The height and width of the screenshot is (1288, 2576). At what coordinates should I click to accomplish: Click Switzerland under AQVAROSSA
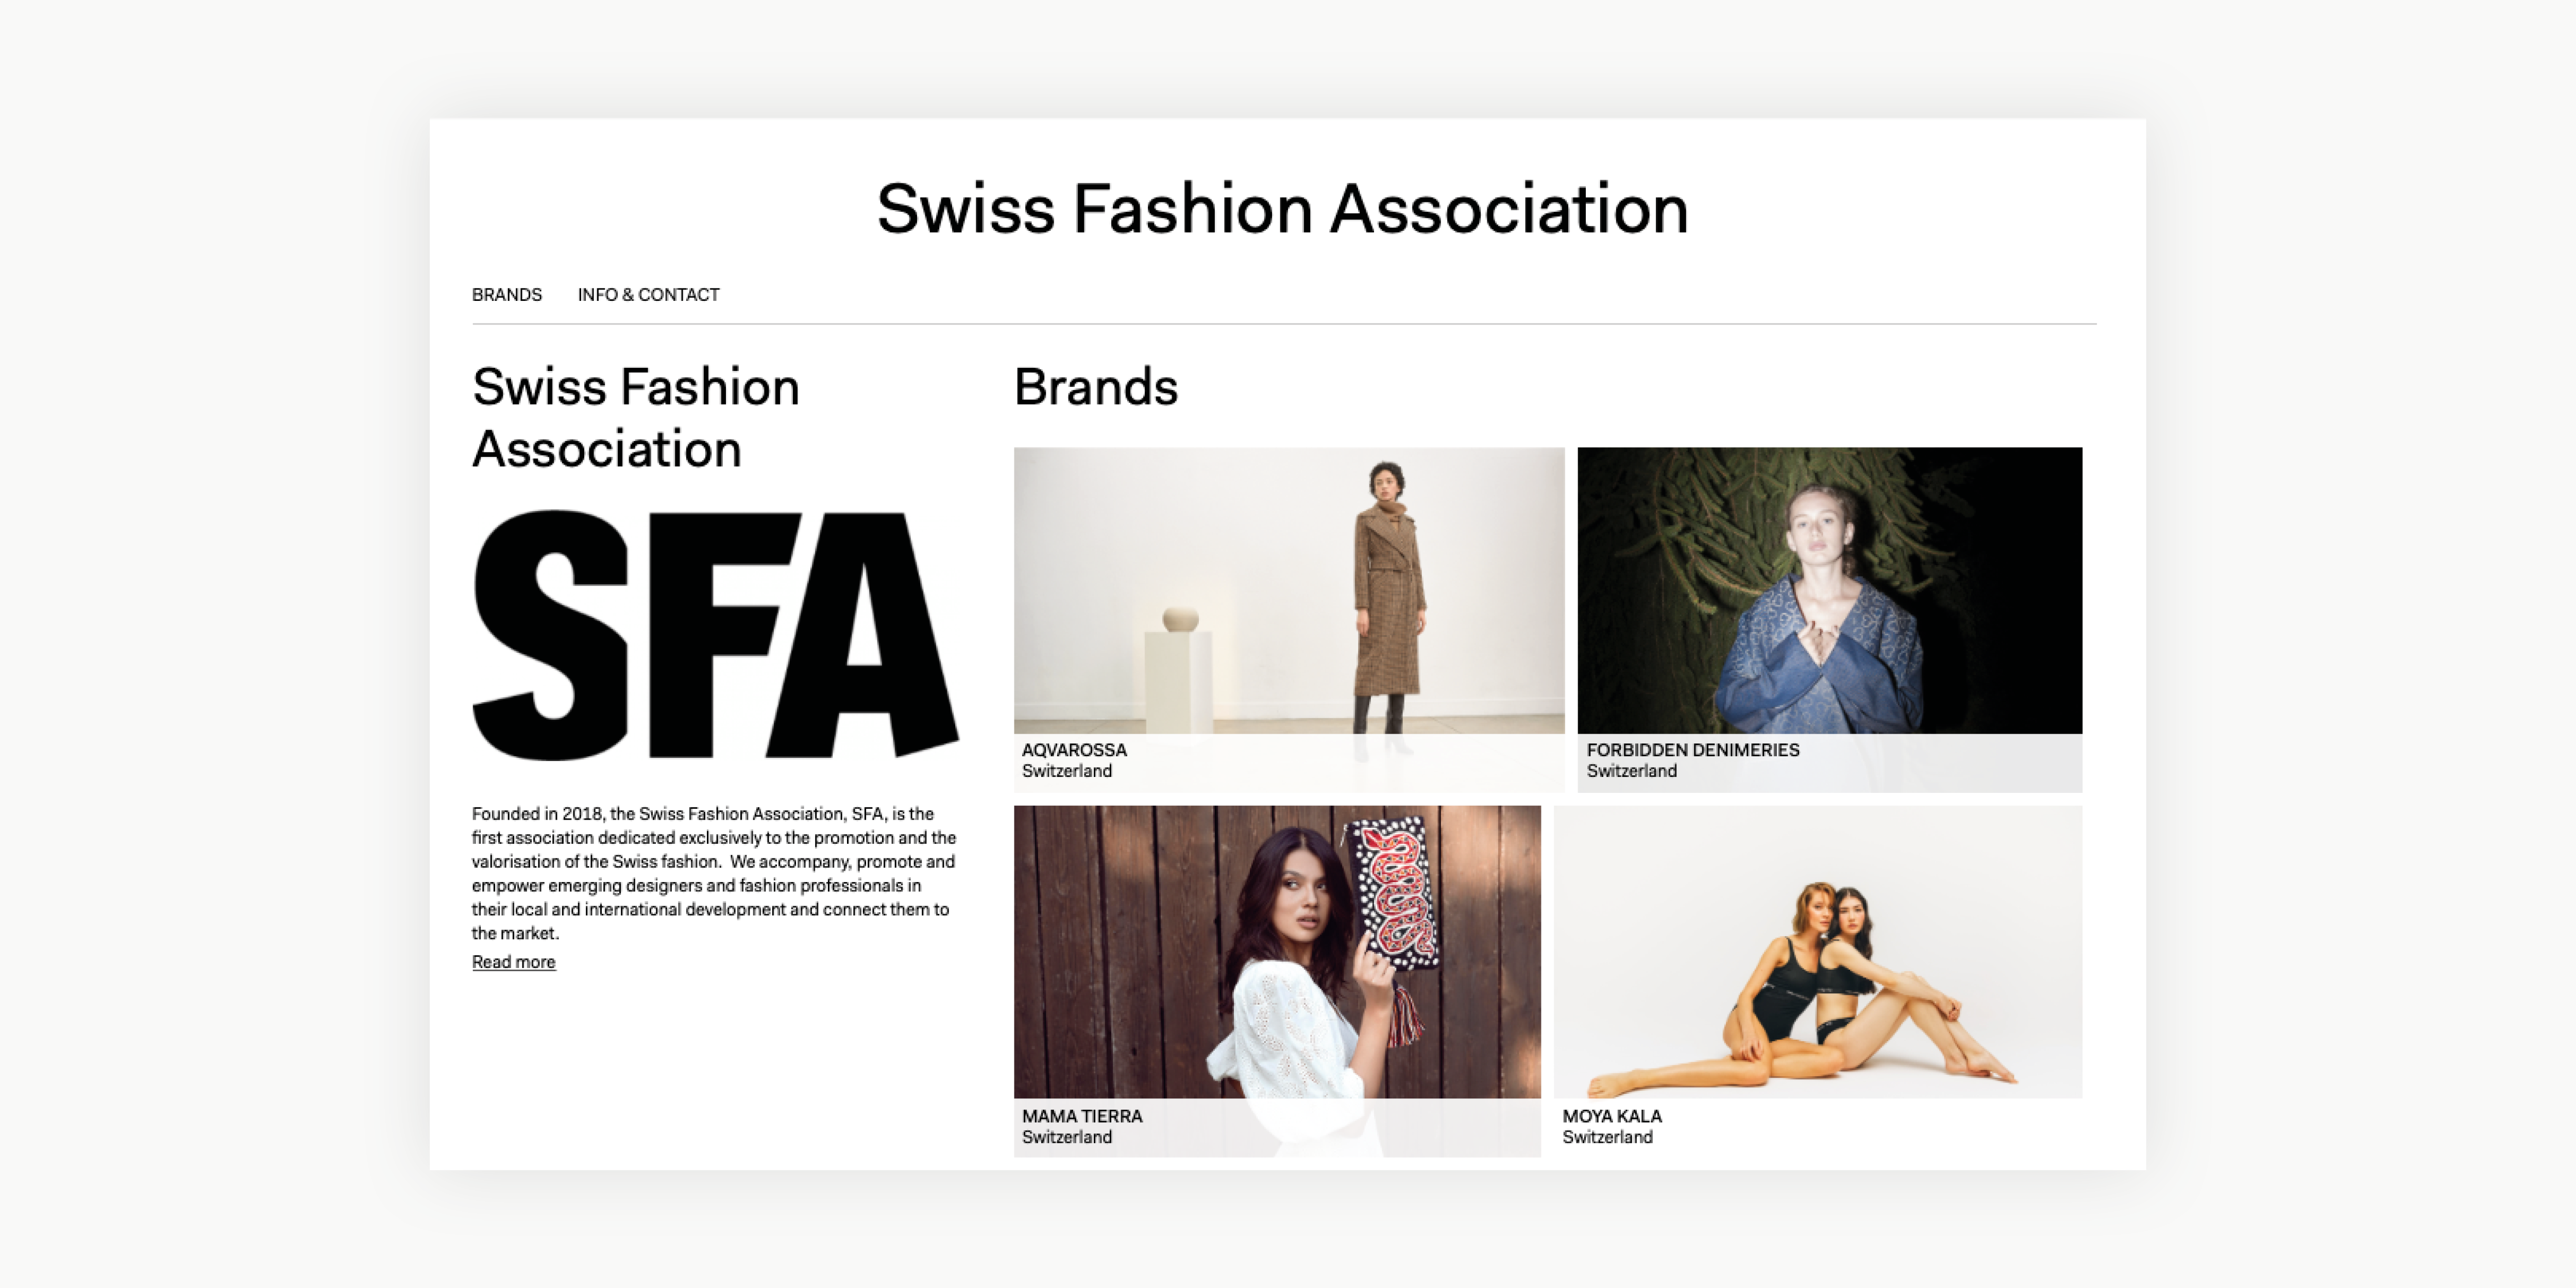tap(1067, 771)
